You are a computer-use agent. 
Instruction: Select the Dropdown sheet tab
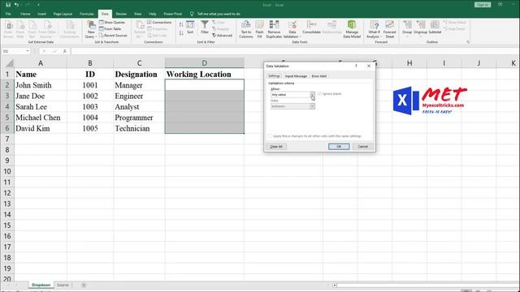point(41,285)
